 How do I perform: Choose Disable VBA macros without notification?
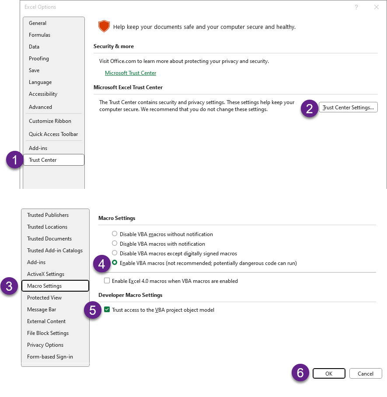point(115,234)
